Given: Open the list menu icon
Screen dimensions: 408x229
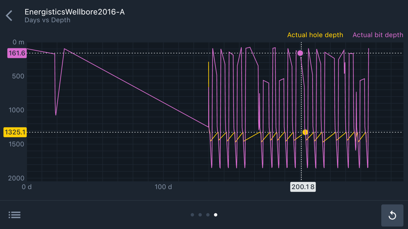Looking at the screenshot, I should (x=14, y=215).
